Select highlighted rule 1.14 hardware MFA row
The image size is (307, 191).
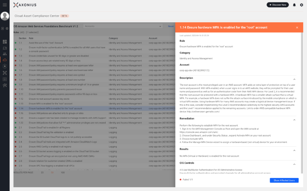coord(95,109)
